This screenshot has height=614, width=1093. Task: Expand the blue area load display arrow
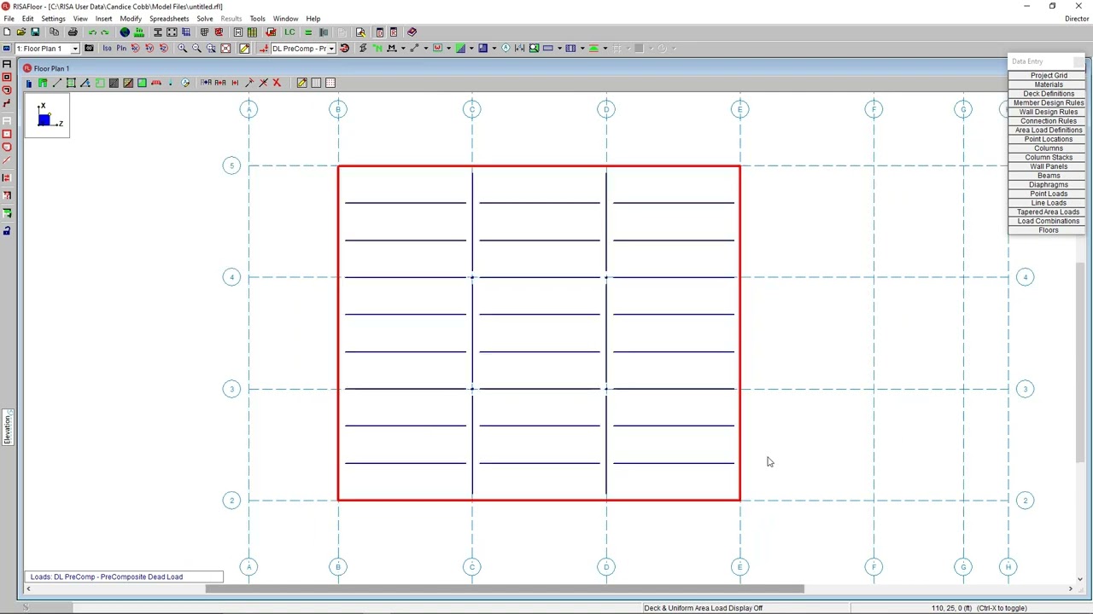click(494, 49)
